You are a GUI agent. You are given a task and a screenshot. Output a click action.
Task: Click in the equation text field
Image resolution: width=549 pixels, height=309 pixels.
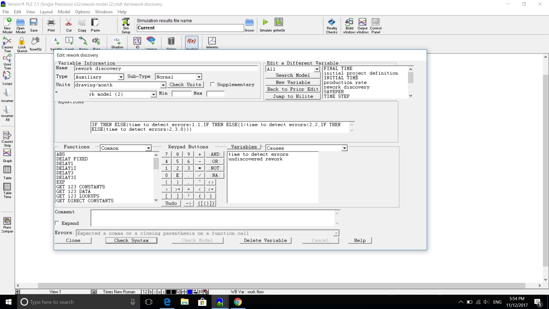220,127
